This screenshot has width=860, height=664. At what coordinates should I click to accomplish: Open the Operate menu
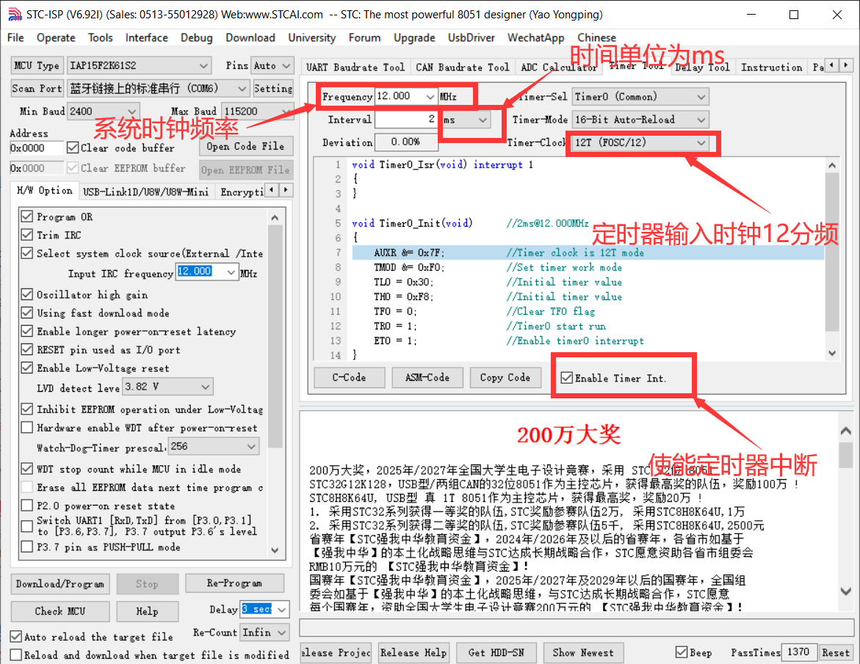pos(56,37)
